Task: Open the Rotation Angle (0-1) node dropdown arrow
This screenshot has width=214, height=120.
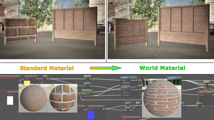Action: (92, 92)
